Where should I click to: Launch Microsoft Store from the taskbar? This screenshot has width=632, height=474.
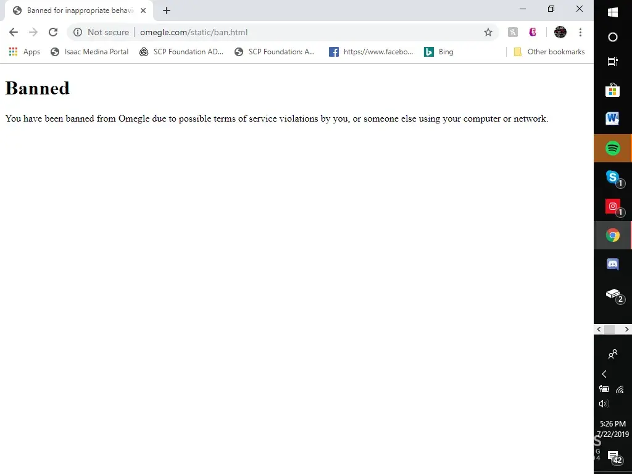pos(613,90)
